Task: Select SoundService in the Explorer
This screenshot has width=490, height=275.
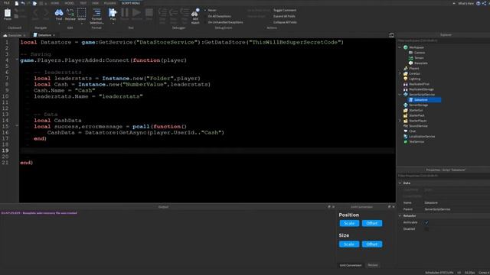Action: 415,126
